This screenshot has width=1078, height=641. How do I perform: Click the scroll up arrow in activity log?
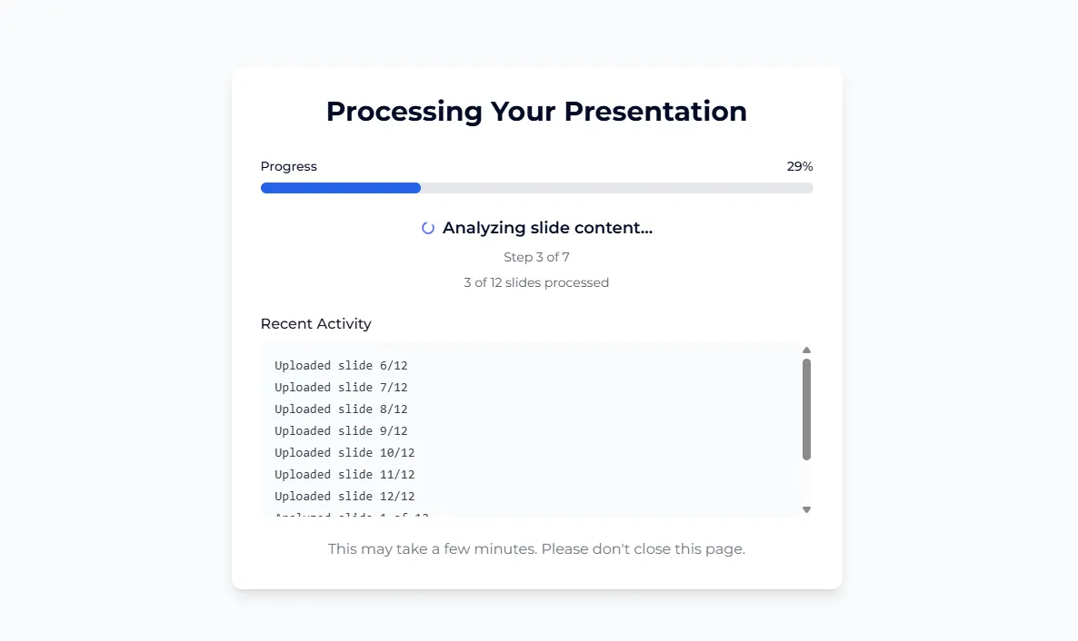(x=806, y=350)
